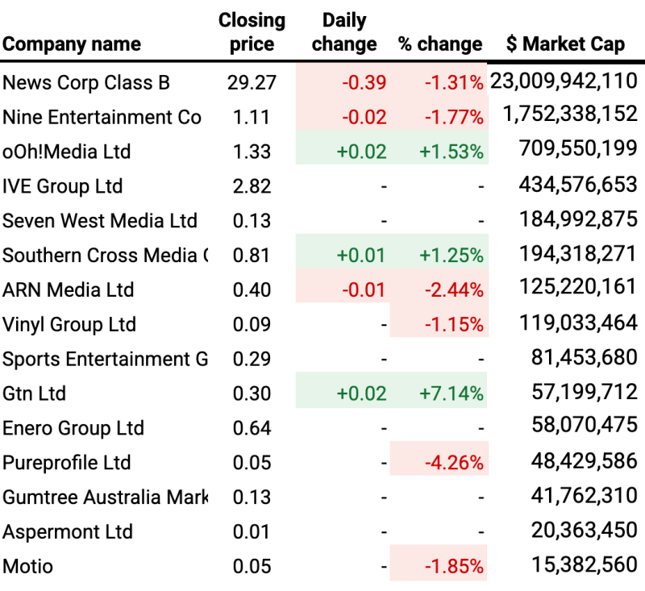Click the $ Market Cap header

[565, 44]
